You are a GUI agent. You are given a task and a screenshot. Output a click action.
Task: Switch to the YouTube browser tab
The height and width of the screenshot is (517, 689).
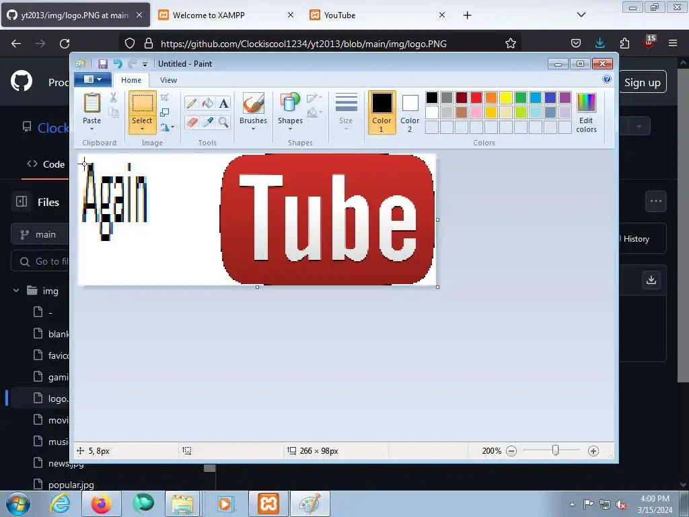coord(377,15)
